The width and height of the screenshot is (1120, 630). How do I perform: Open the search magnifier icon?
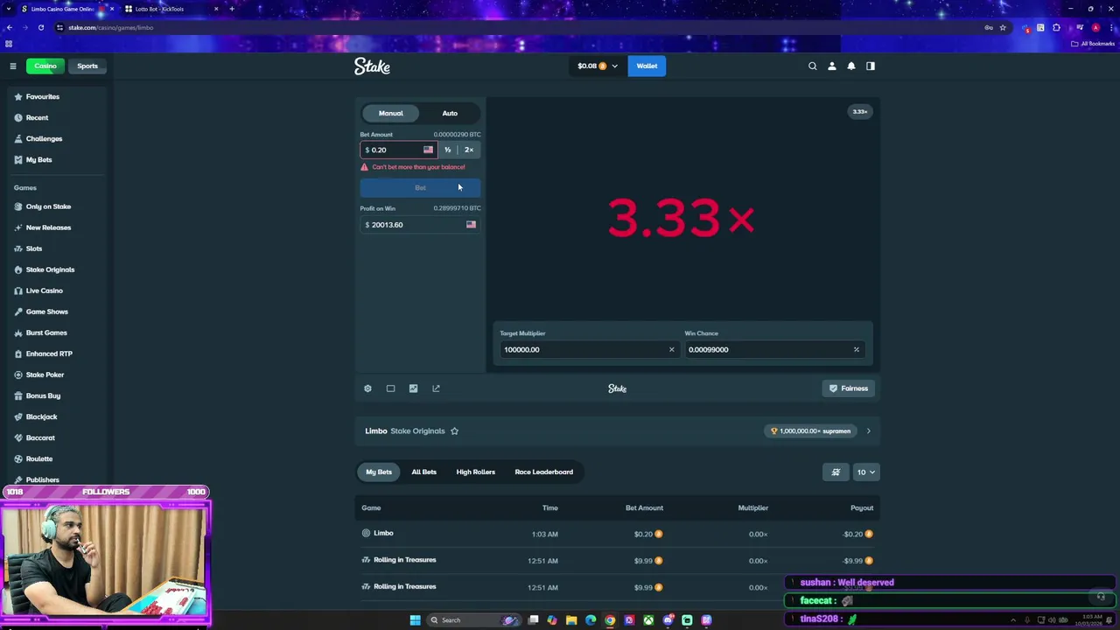[x=812, y=66]
